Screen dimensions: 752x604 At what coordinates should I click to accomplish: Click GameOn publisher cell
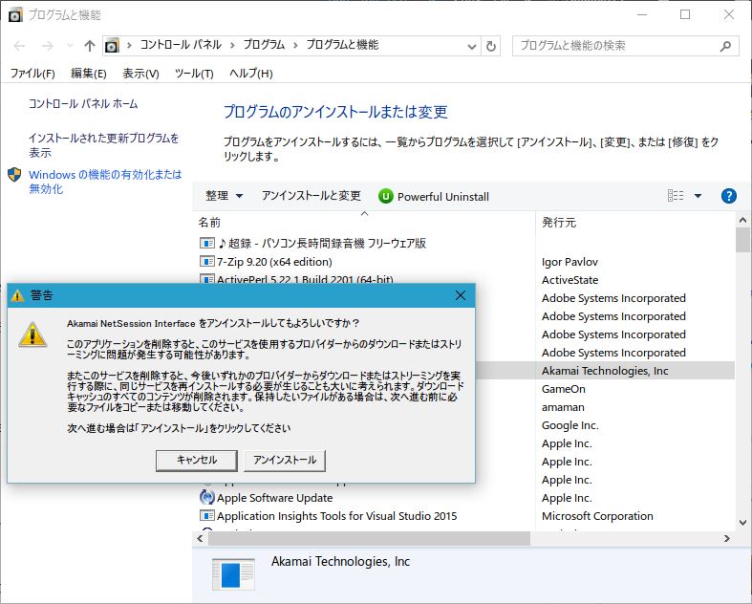click(564, 389)
